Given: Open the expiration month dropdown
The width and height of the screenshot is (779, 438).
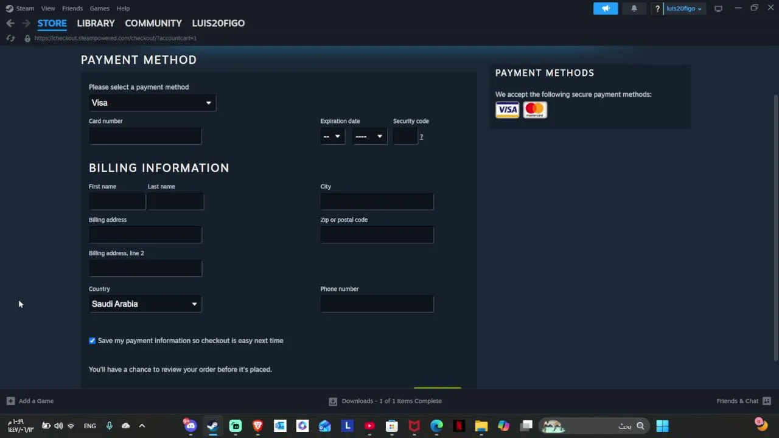Looking at the screenshot, I should coord(332,136).
